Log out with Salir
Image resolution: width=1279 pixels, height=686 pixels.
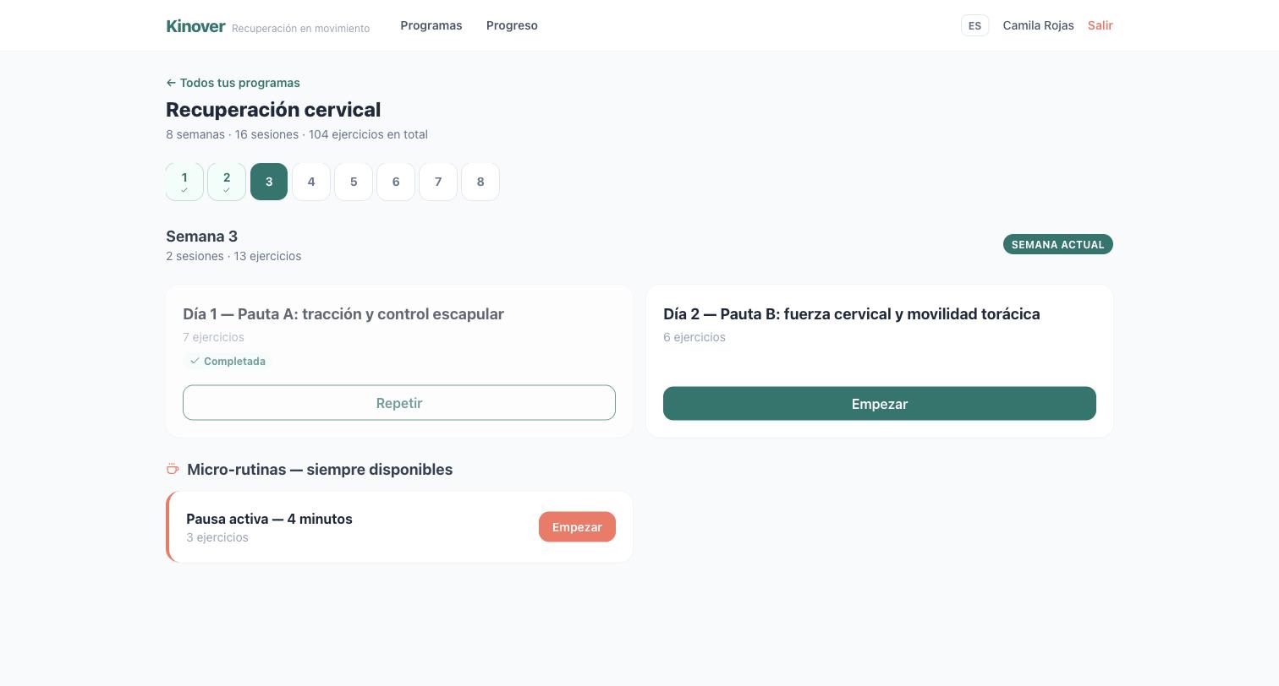point(1101,25)
